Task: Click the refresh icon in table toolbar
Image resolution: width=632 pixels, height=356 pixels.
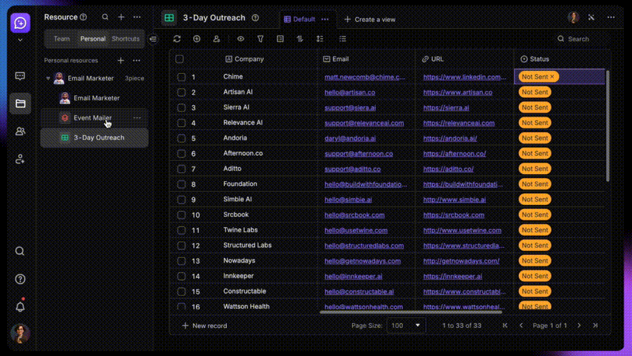Action: click(177, 39)
